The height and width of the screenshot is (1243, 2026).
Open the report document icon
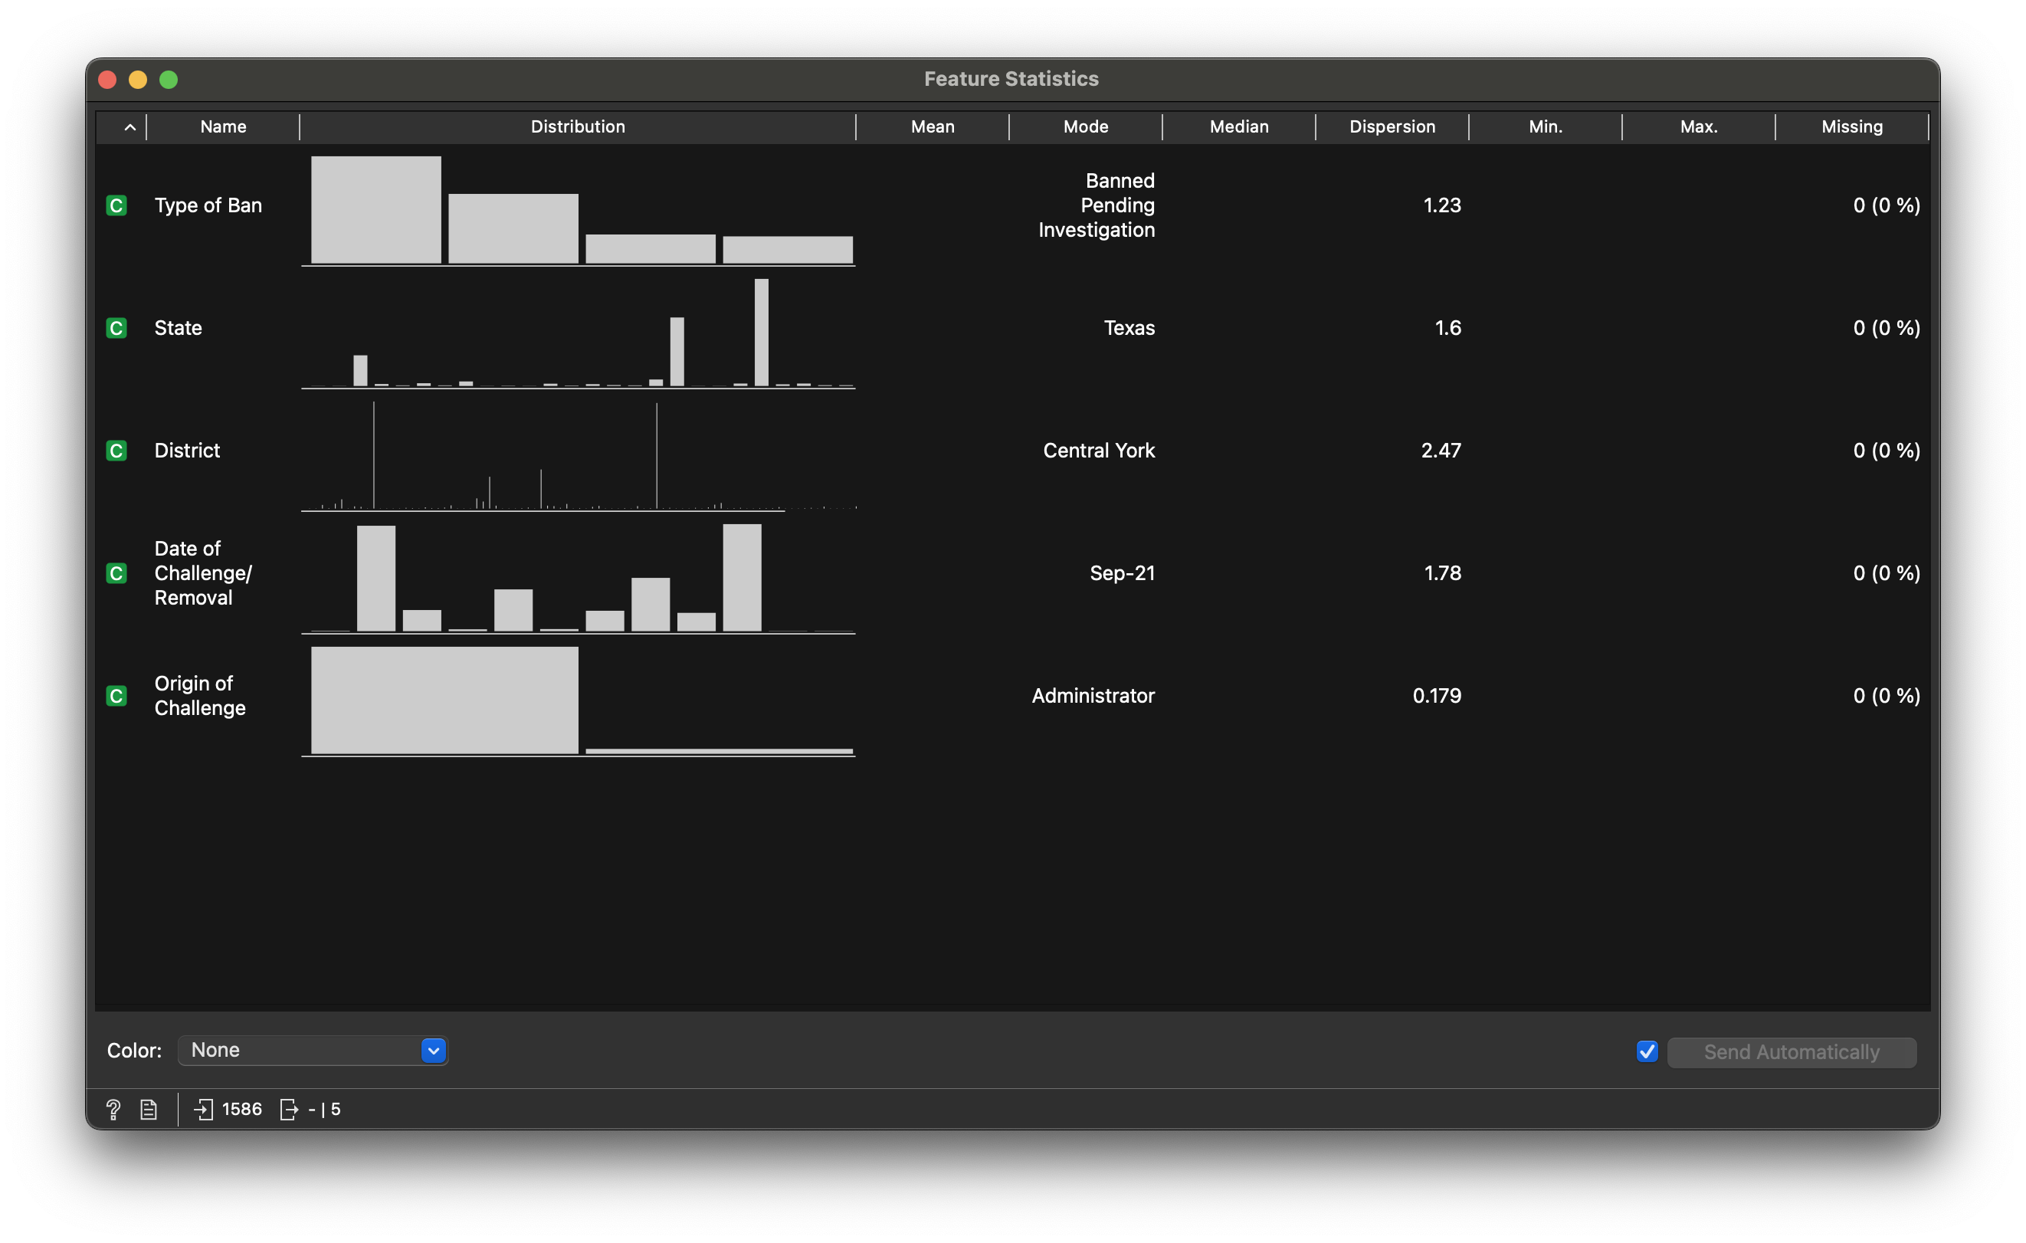(x=149, y=1110)
